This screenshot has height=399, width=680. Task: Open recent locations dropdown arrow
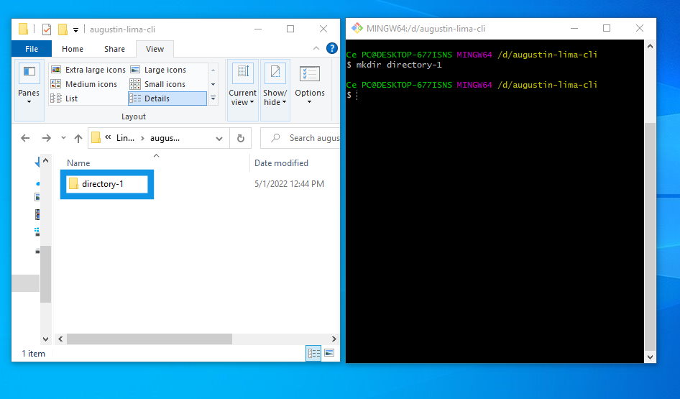[63, 138]
